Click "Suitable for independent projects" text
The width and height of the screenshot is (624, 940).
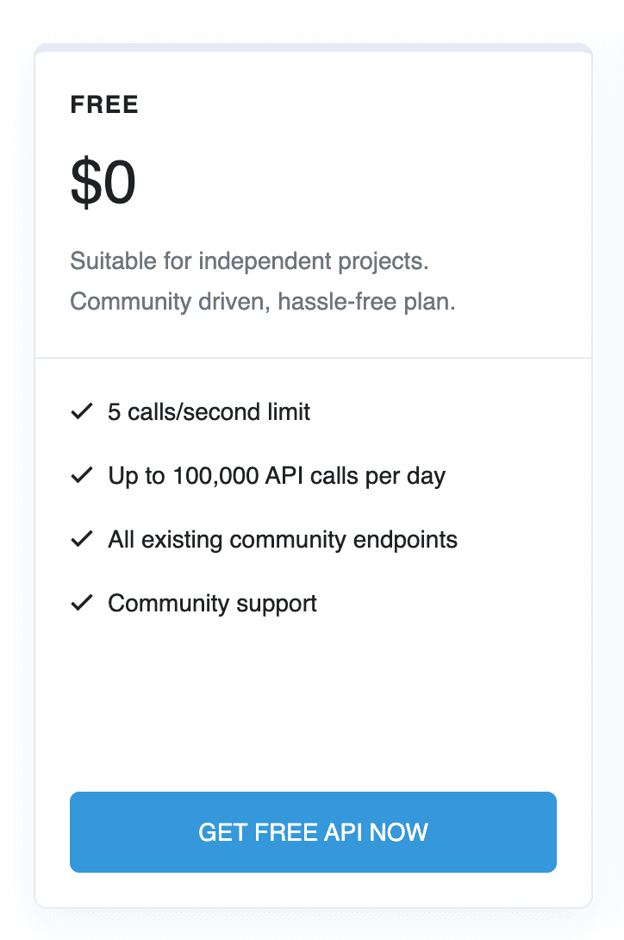pyautogui.click(x=249, y=260)
